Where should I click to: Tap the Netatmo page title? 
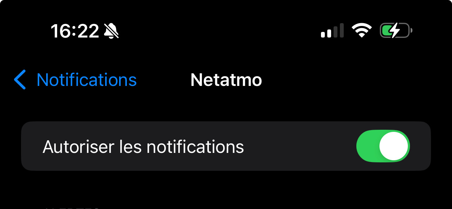pos(226,80)
